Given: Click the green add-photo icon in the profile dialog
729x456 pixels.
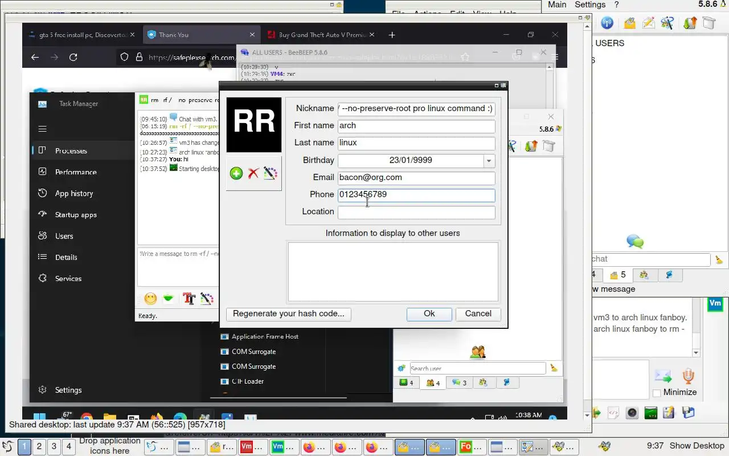Looking at the screenshot, I should point(236,173).
